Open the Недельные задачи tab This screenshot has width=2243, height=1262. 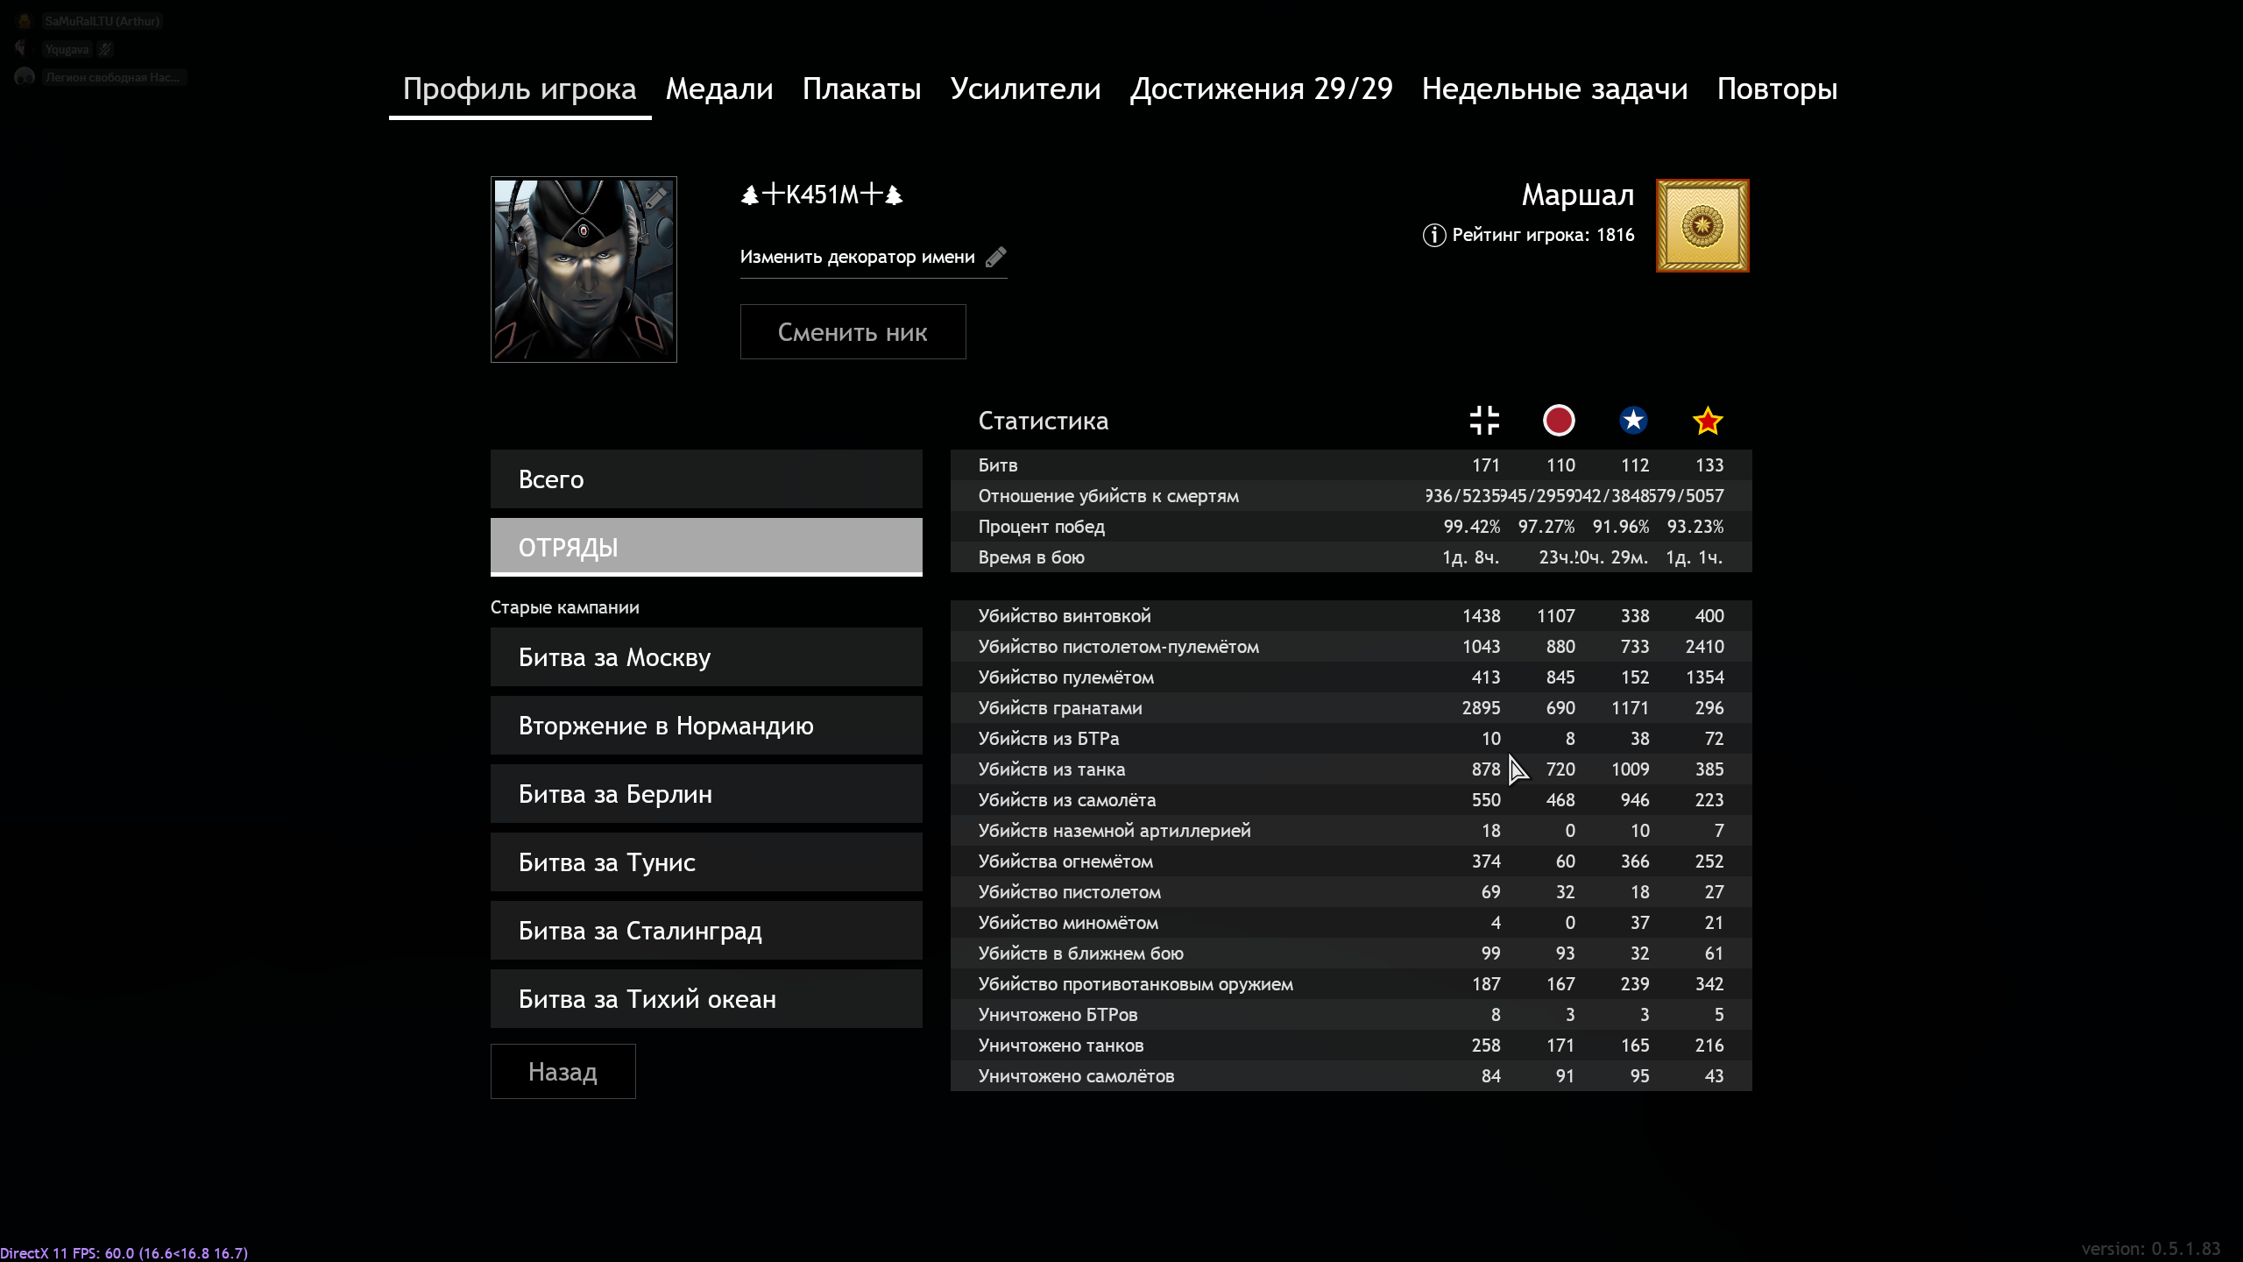1554,89
